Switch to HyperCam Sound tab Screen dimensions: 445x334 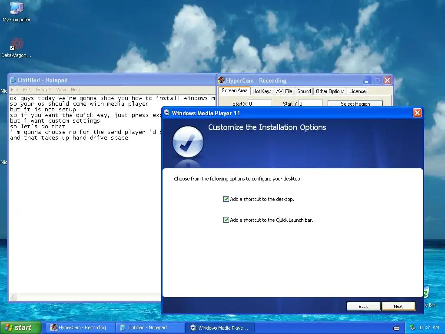[304, 91]
